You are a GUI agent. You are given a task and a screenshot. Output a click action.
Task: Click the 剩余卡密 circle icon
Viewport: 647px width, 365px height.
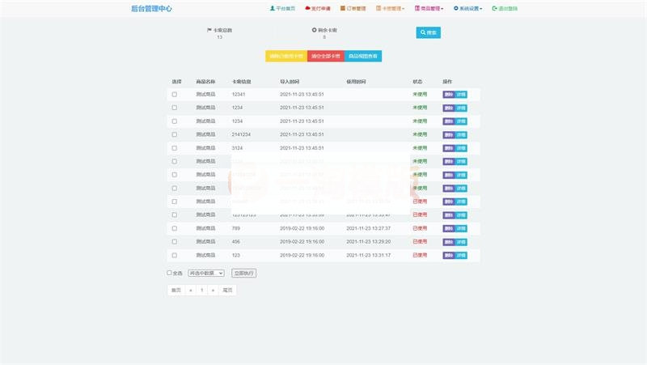click(315, 30)
